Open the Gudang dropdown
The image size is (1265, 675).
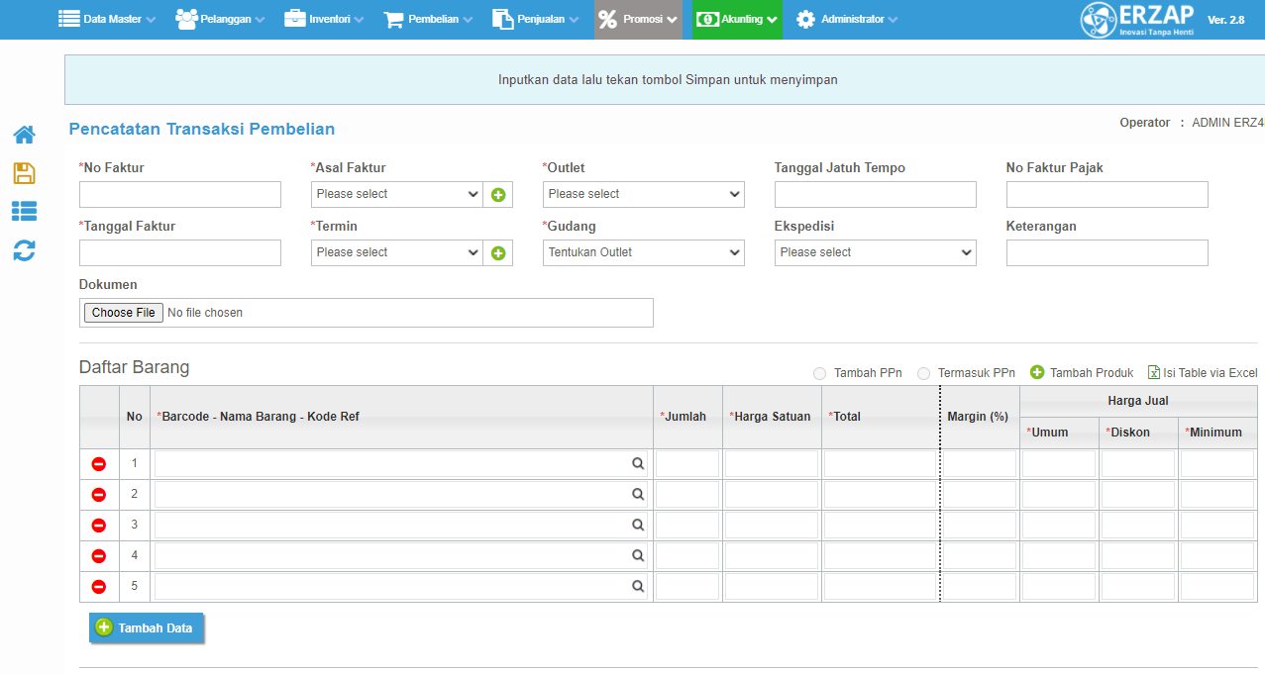click(644, 253)
